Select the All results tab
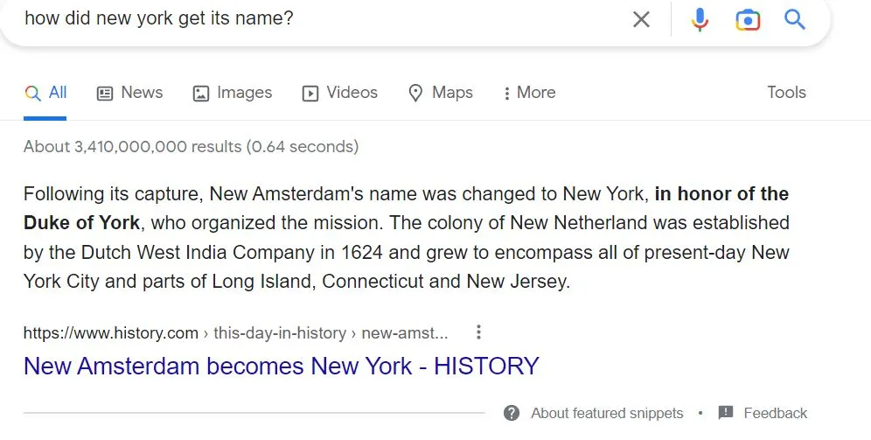This screenshot has width=871, height=440. (x=45, y=92)
